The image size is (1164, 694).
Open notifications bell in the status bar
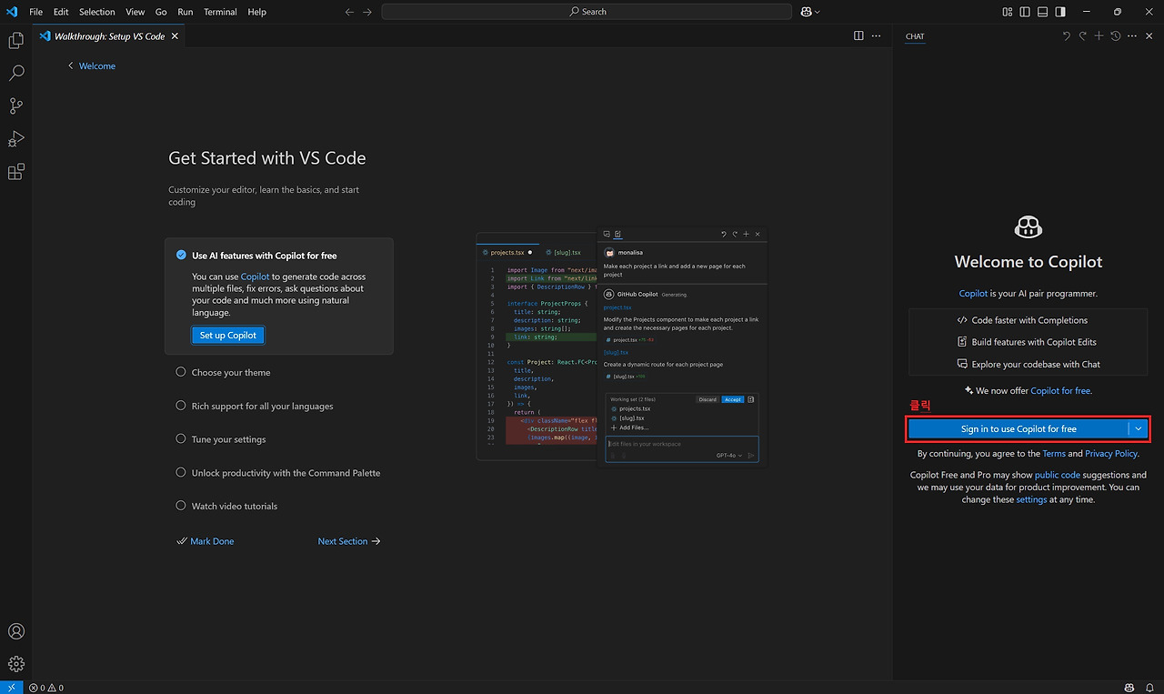pyautogui.click(x=1149, y=688)
